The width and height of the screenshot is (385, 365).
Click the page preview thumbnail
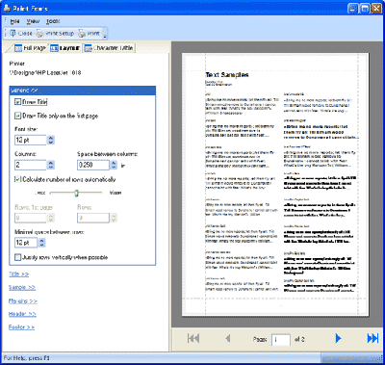tap(275, 185)
